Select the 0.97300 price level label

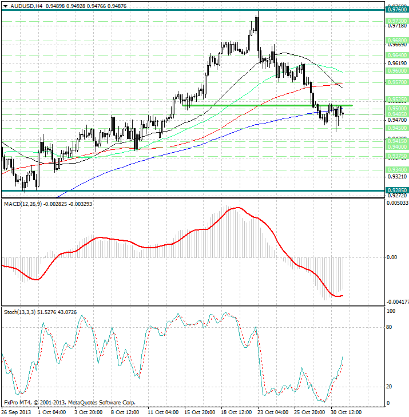click(397, 21)
